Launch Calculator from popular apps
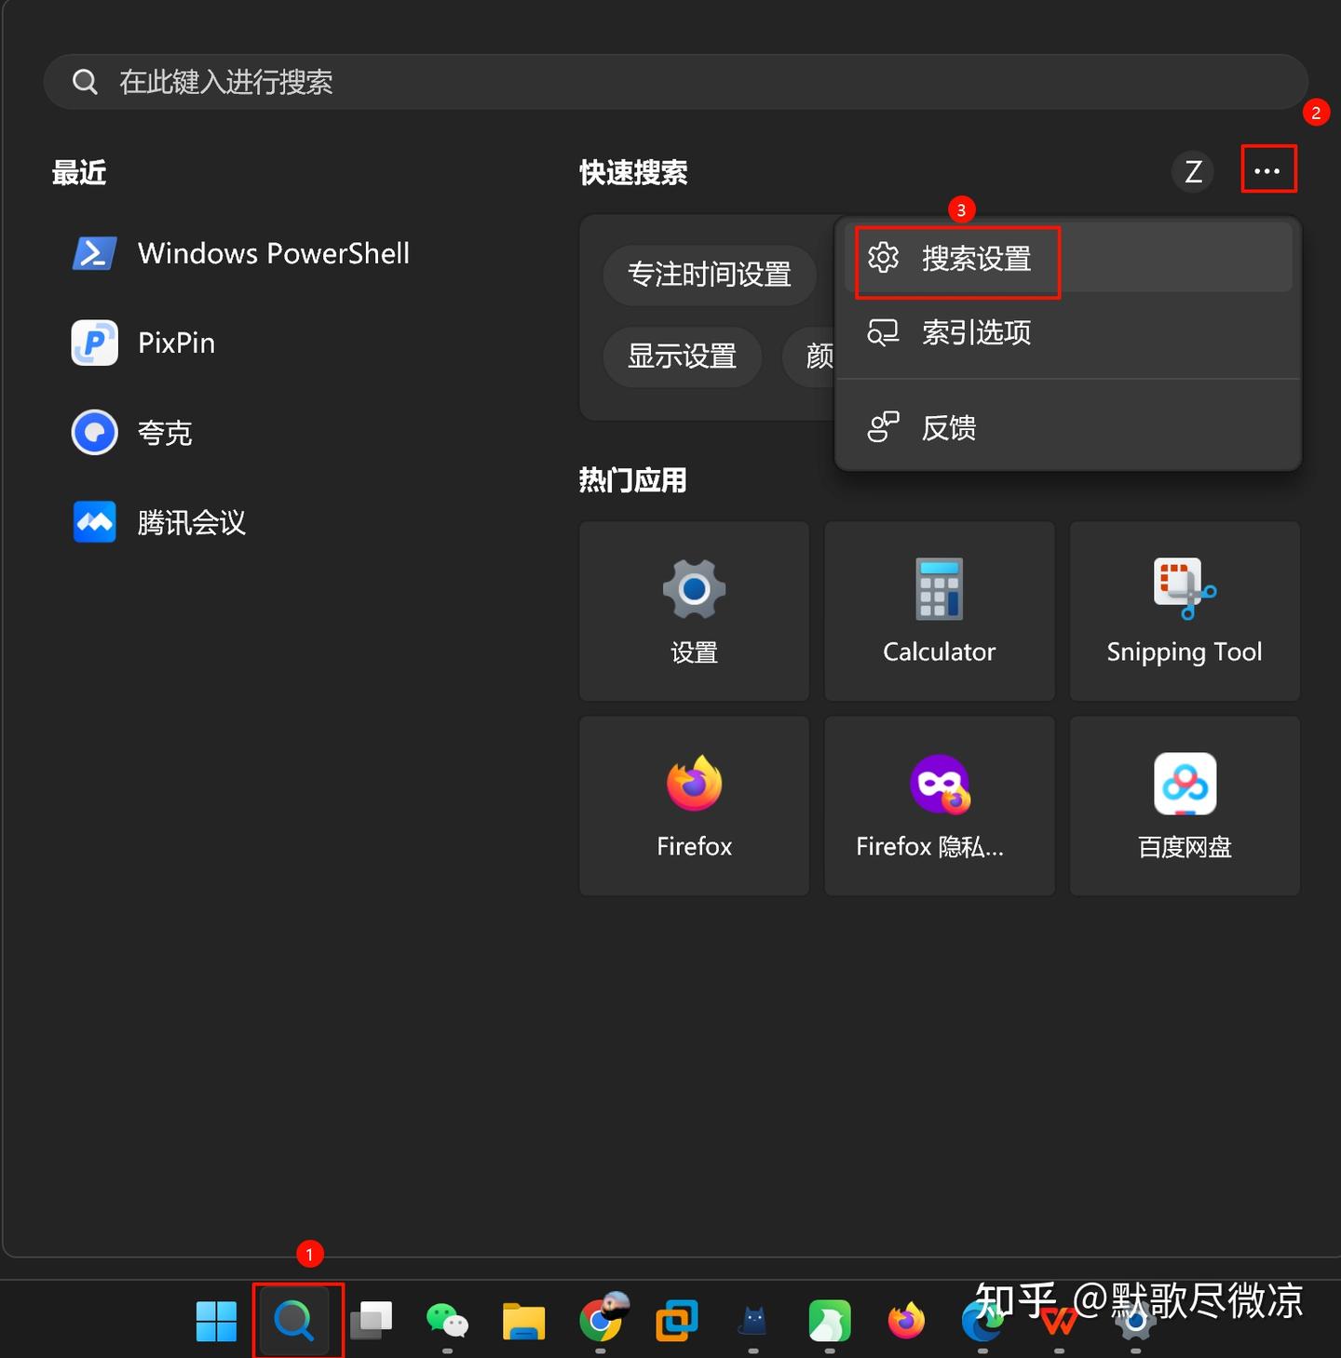Viewport: 1341px width, 1358px height. tap(939, 611)
